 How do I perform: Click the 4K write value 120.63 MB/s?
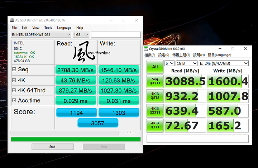pos(119,81)
